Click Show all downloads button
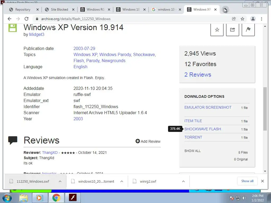Viewport: 271px width, 203px height. 247,181
